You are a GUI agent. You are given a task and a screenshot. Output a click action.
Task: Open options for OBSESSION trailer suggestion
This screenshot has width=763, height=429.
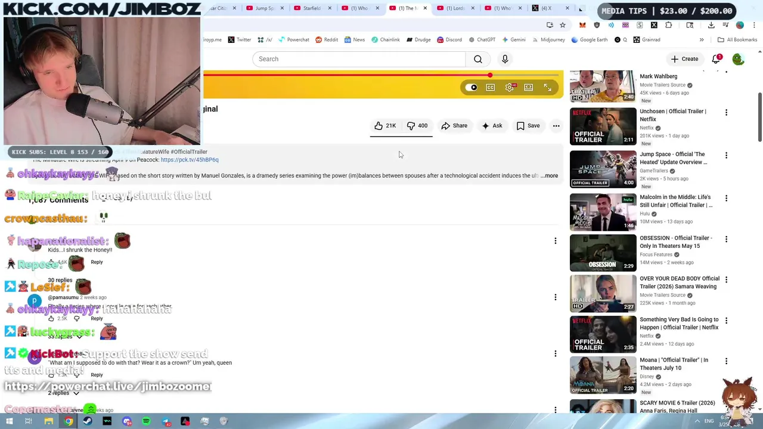tap(726, 240)
